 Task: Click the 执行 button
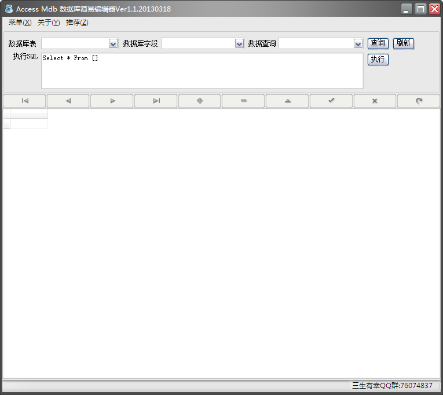[x=378, y=60]
